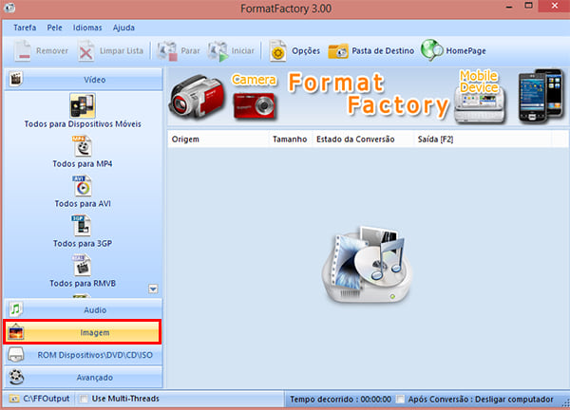Click the Iniciar start icon
Image resolution: width=570 pixels, height=410 pixels.
[218, 51]
